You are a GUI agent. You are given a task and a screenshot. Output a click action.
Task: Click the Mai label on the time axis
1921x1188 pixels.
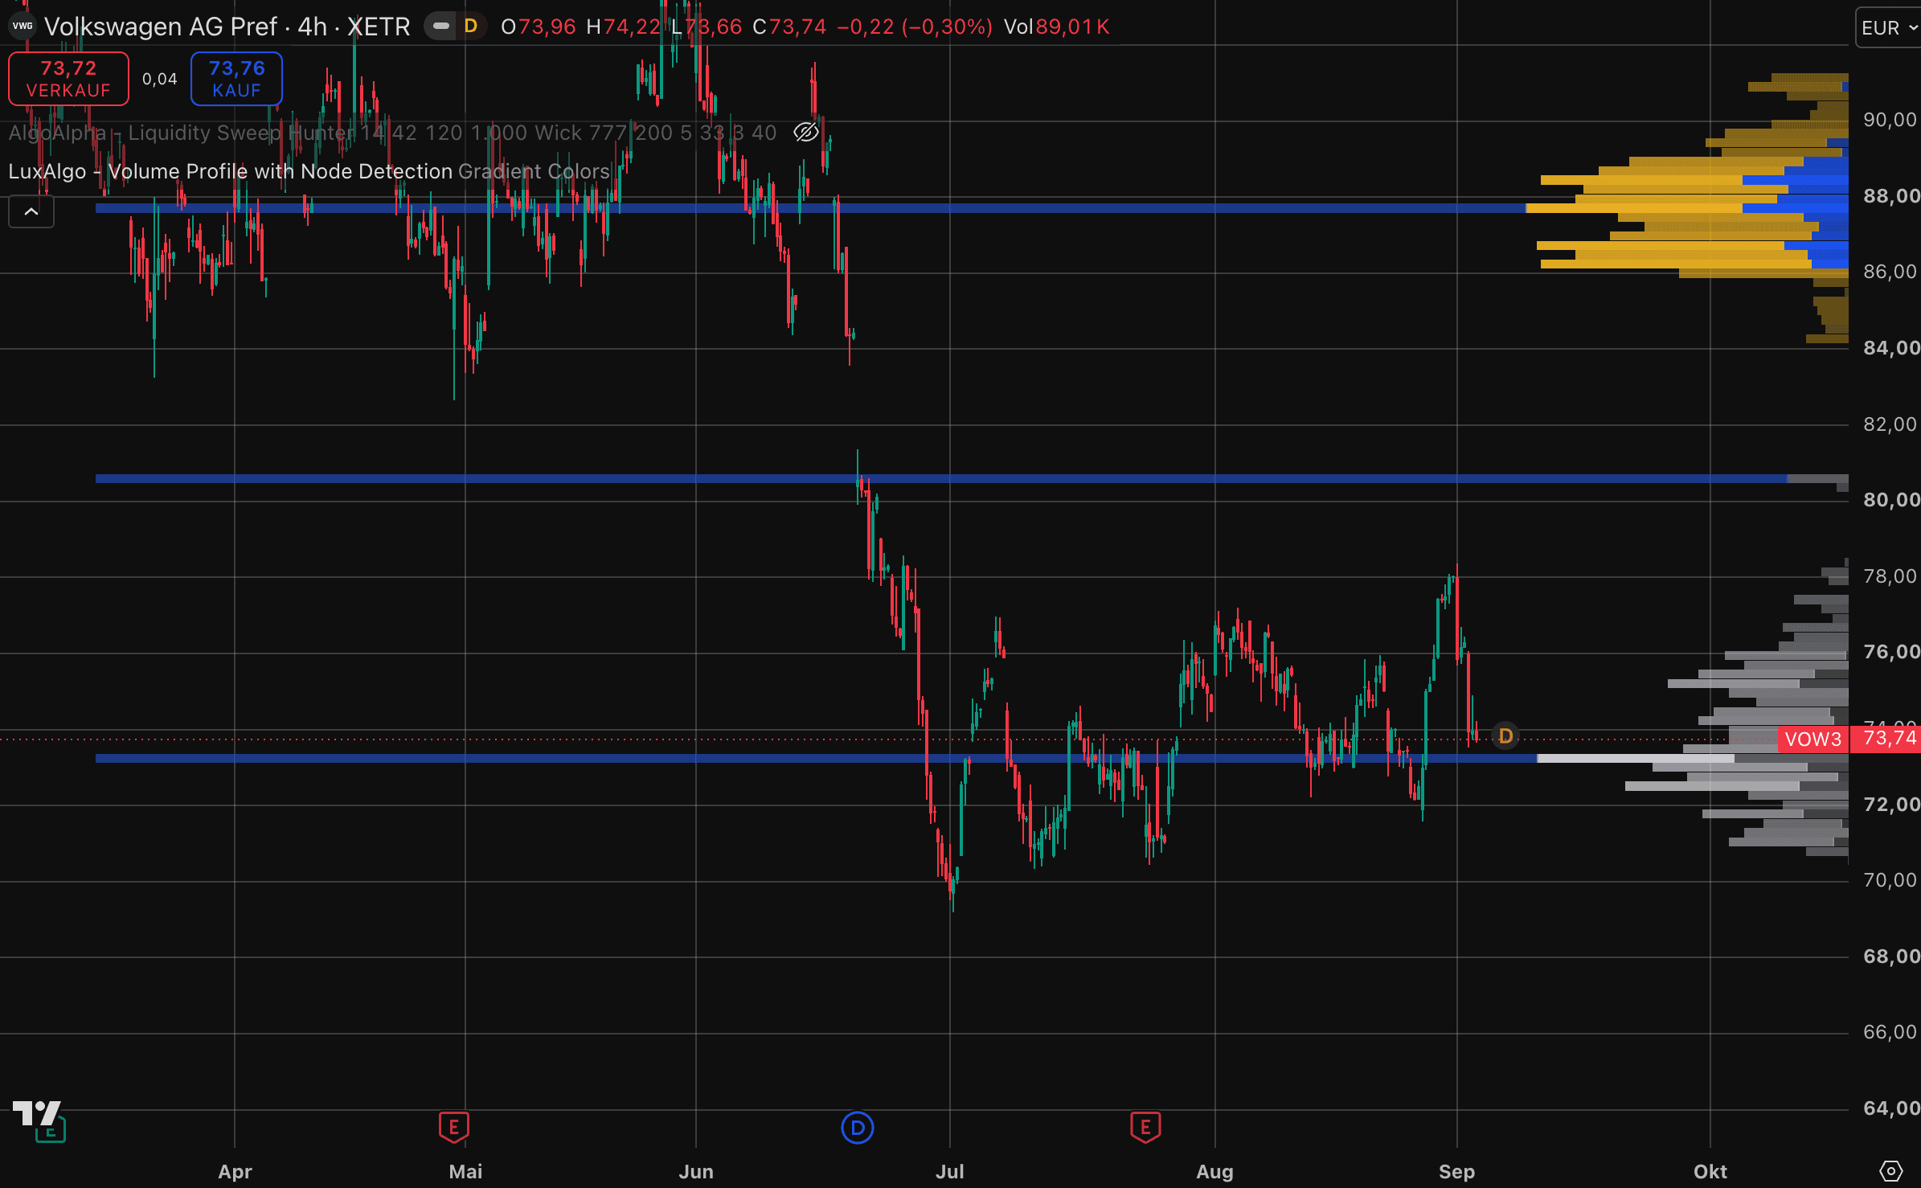coord(465,1171)
